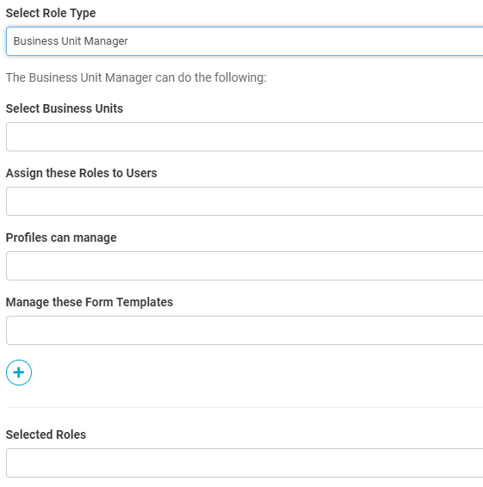Image resolution: width=483 pixels, height=487 pixels.
Task: Click the 'Manage these Form Templates' label
Action: tap(90, 303)
